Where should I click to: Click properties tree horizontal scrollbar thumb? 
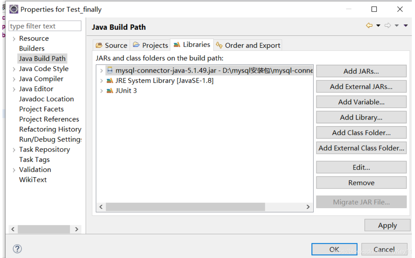click(44, 229)
